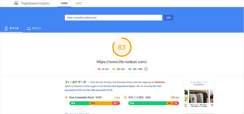Select the mobile phone icon tab
244x114 pixels.
click(6, 29)
